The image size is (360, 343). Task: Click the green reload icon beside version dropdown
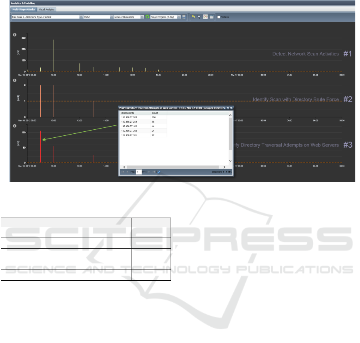point(147,17)
